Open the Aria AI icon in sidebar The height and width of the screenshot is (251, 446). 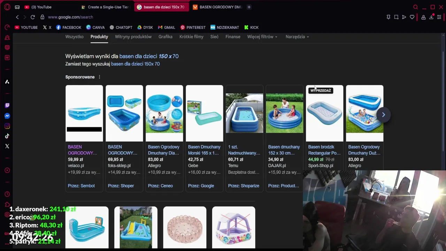click(x=7, y=82)
